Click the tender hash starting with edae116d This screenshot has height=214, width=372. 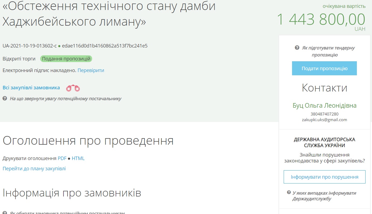coord(105,46)
